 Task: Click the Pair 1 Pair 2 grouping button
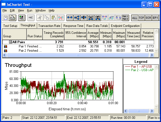click(125, 18)
